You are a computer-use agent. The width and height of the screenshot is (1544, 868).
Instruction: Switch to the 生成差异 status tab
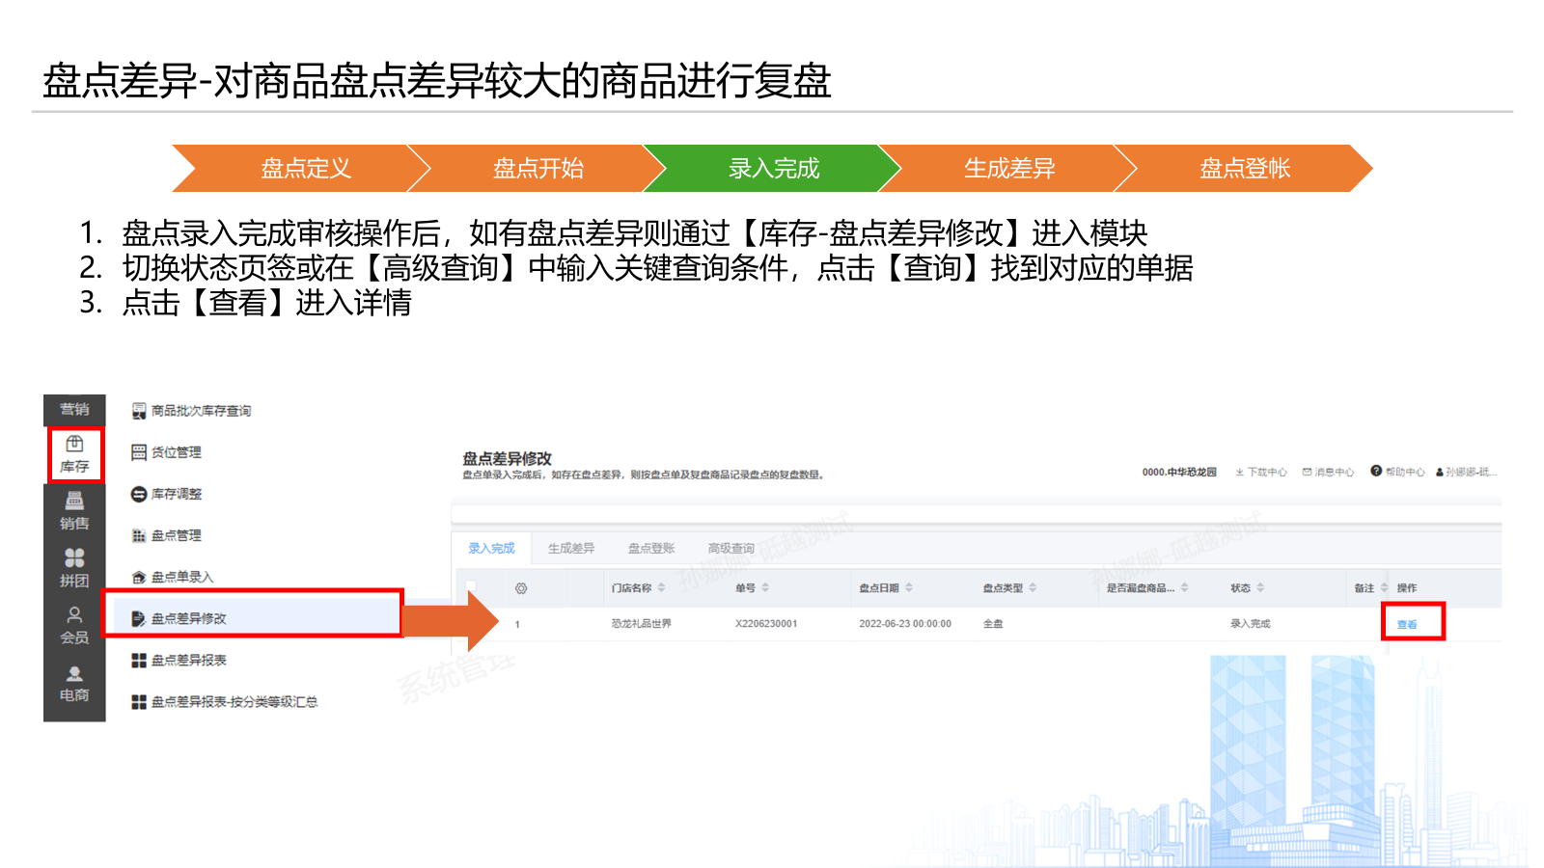click(571, 549)
